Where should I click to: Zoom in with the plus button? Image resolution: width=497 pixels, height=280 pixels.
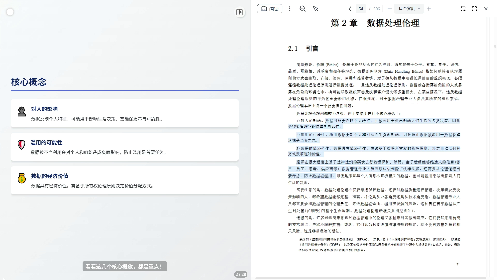point(429,9)
